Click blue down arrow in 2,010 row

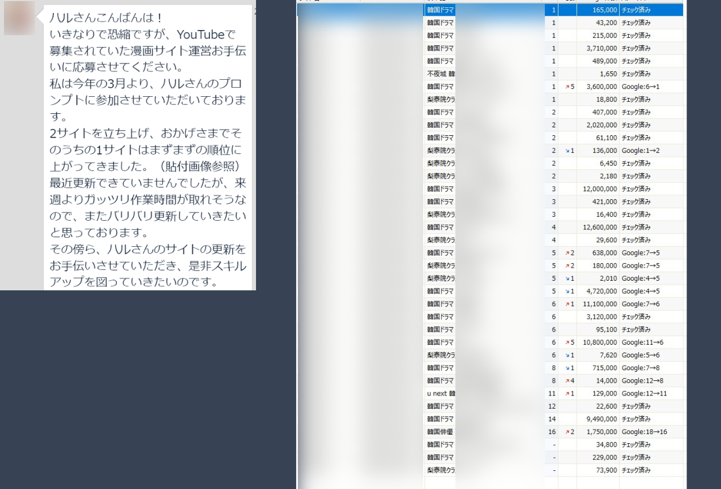click(x=566, y=278)
